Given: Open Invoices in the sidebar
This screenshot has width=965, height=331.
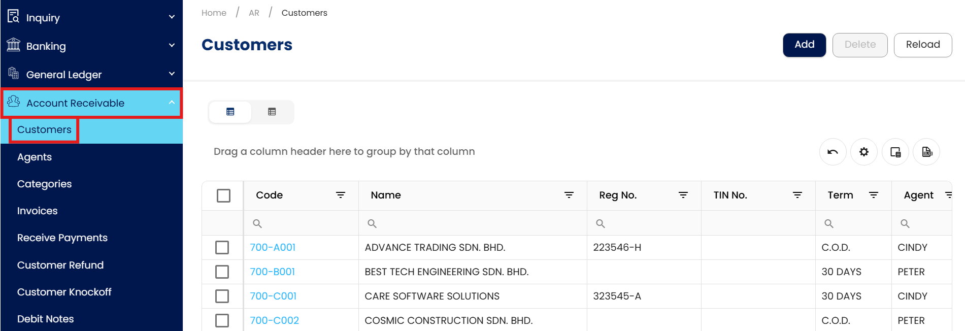Looking at the screenshot, I should [x=38, y=211].
